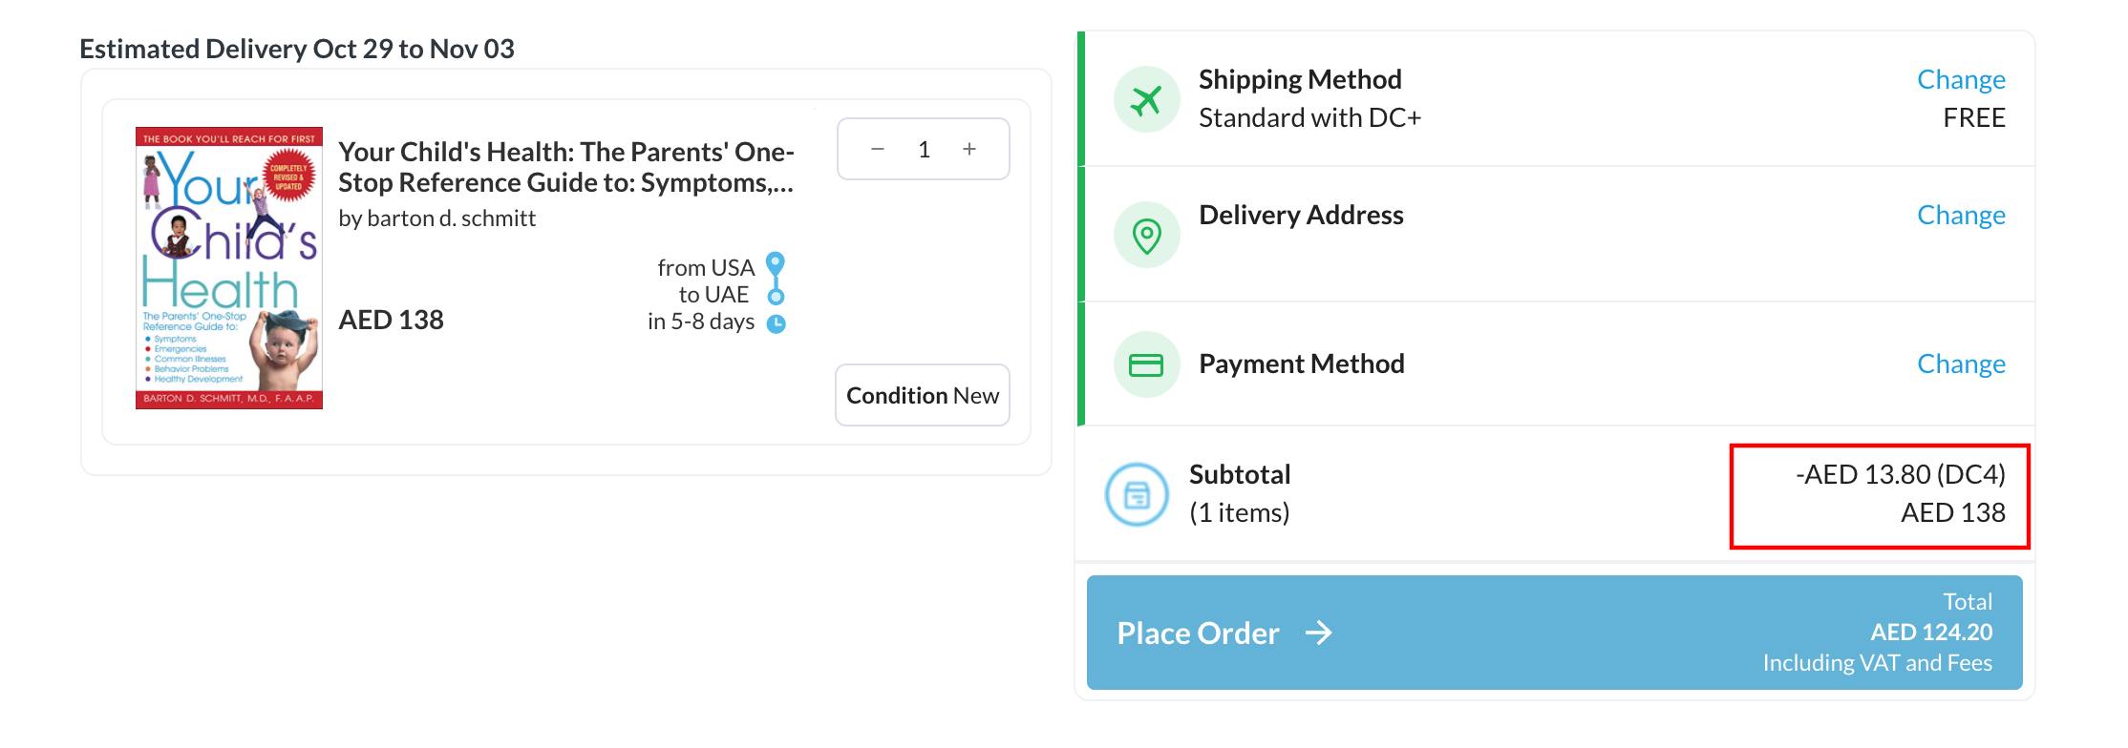Click the Delivery Address location pin icon
Screen dimensions: 2128x748
click(x=1146, y=235)
